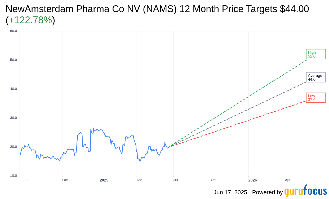Screen dimensions: 329x199
Task: Click the Powered by text
Action: 267,192
